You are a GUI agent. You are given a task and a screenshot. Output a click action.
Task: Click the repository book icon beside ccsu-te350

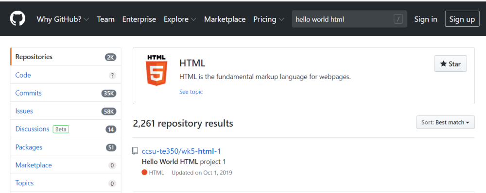click(x=135, y=151)
